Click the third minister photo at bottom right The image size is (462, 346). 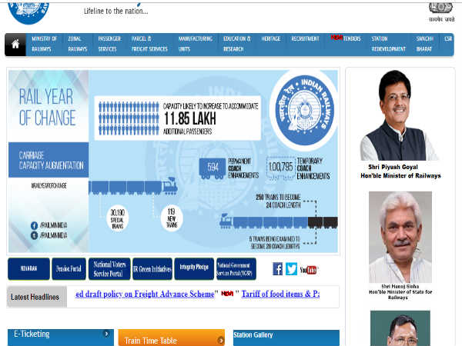(x=400, y=328)
